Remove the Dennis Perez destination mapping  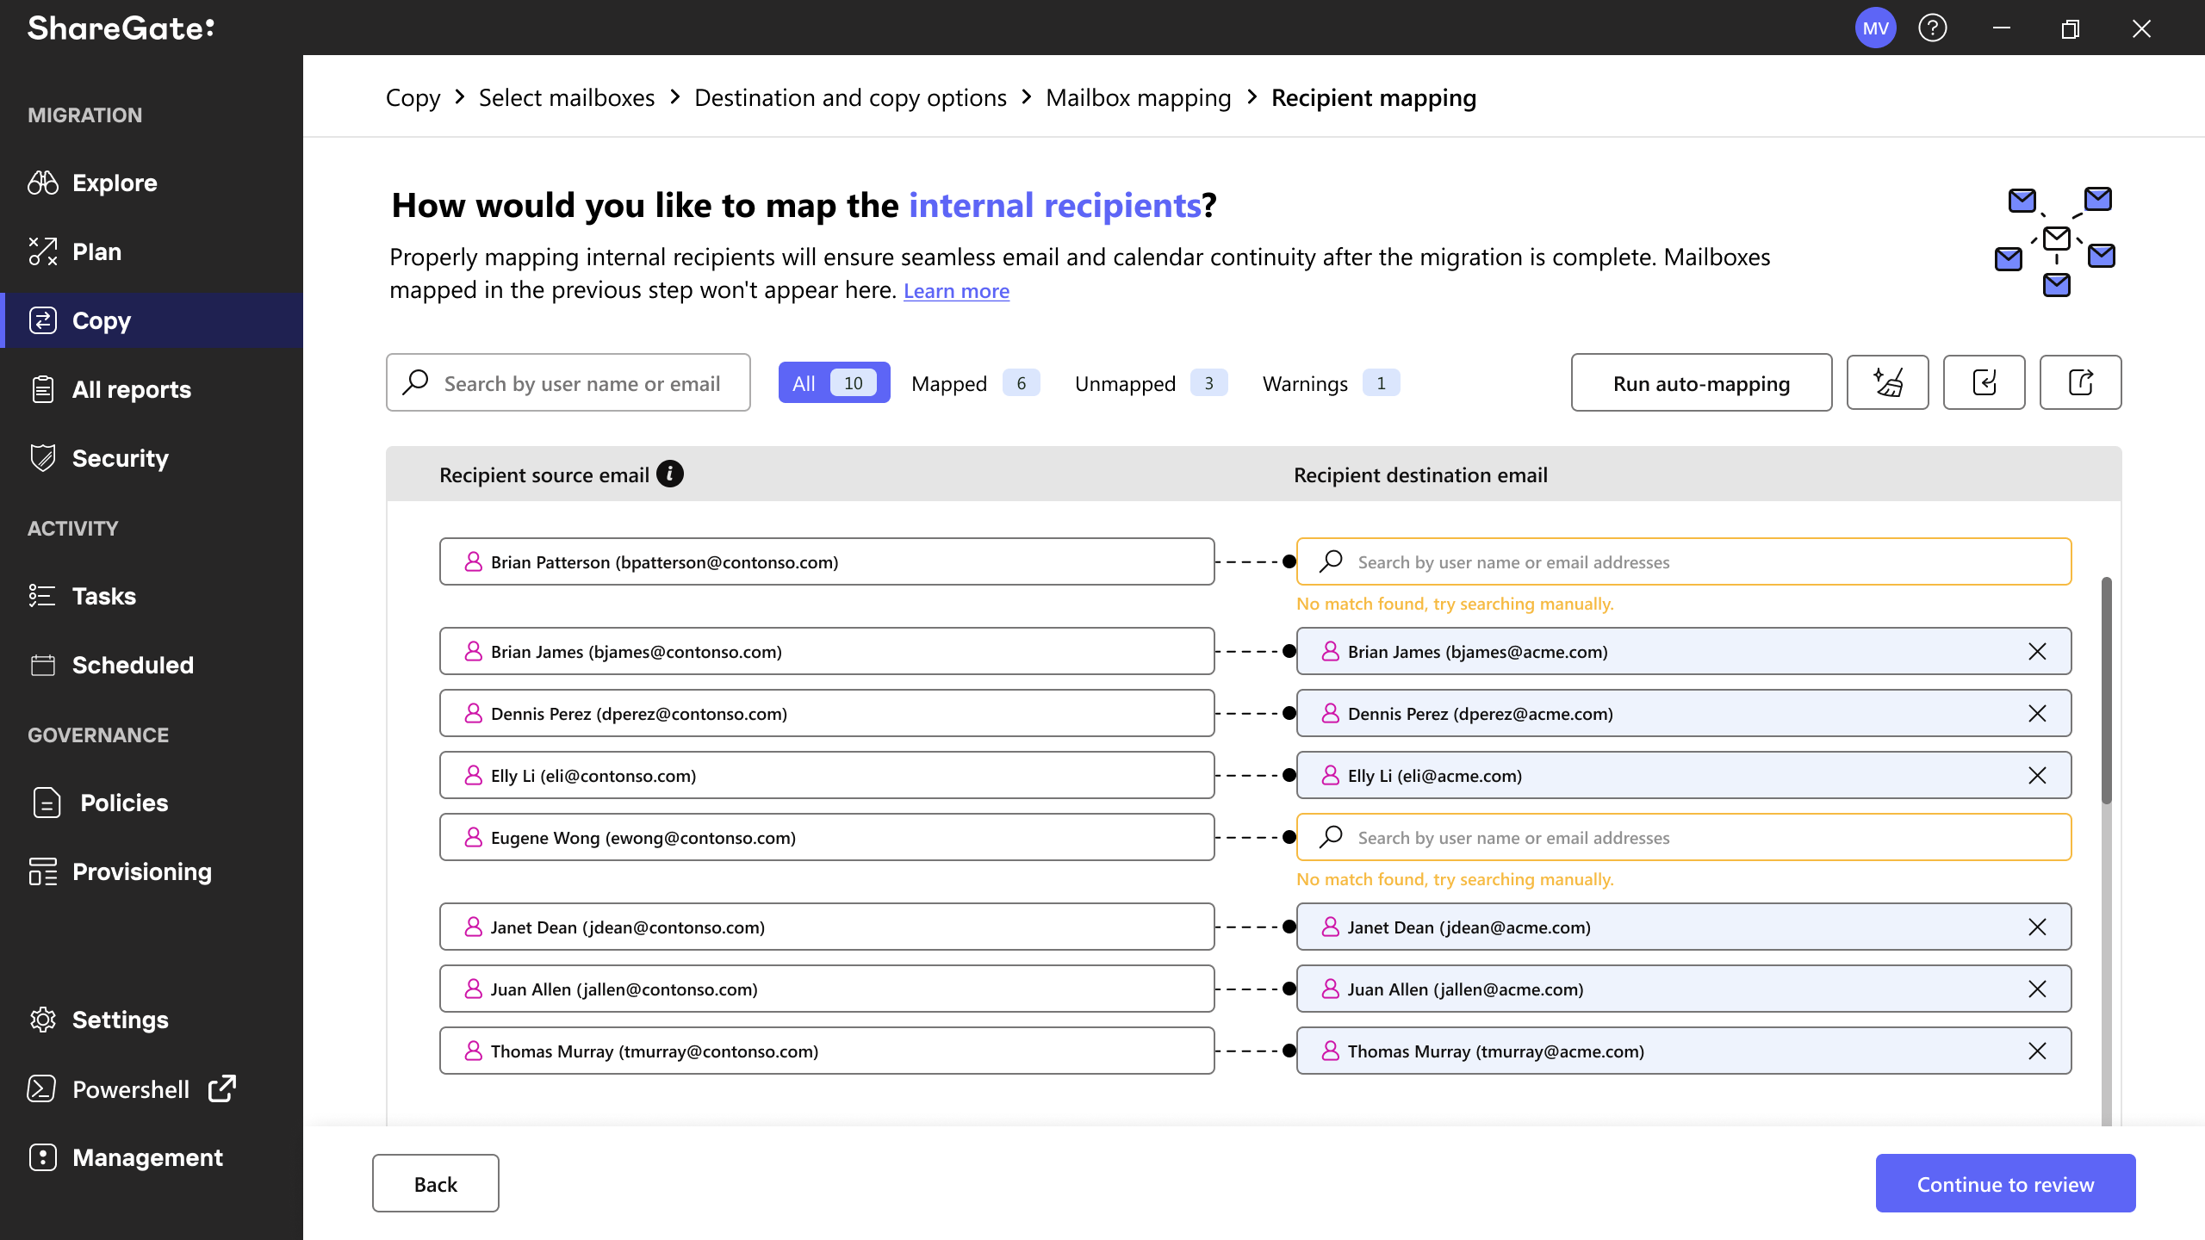(x=2037, y=714)
